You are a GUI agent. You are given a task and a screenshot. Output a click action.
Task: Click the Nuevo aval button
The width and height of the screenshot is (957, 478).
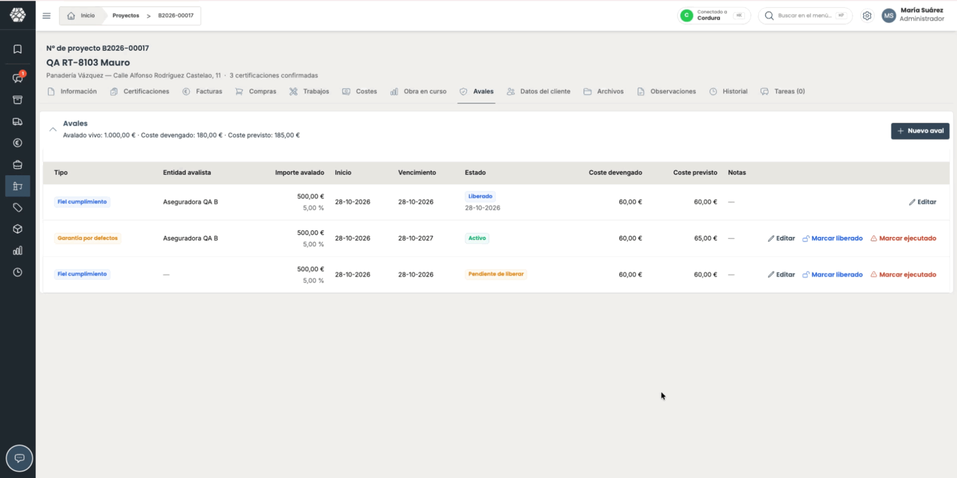[x=920, y=131]
